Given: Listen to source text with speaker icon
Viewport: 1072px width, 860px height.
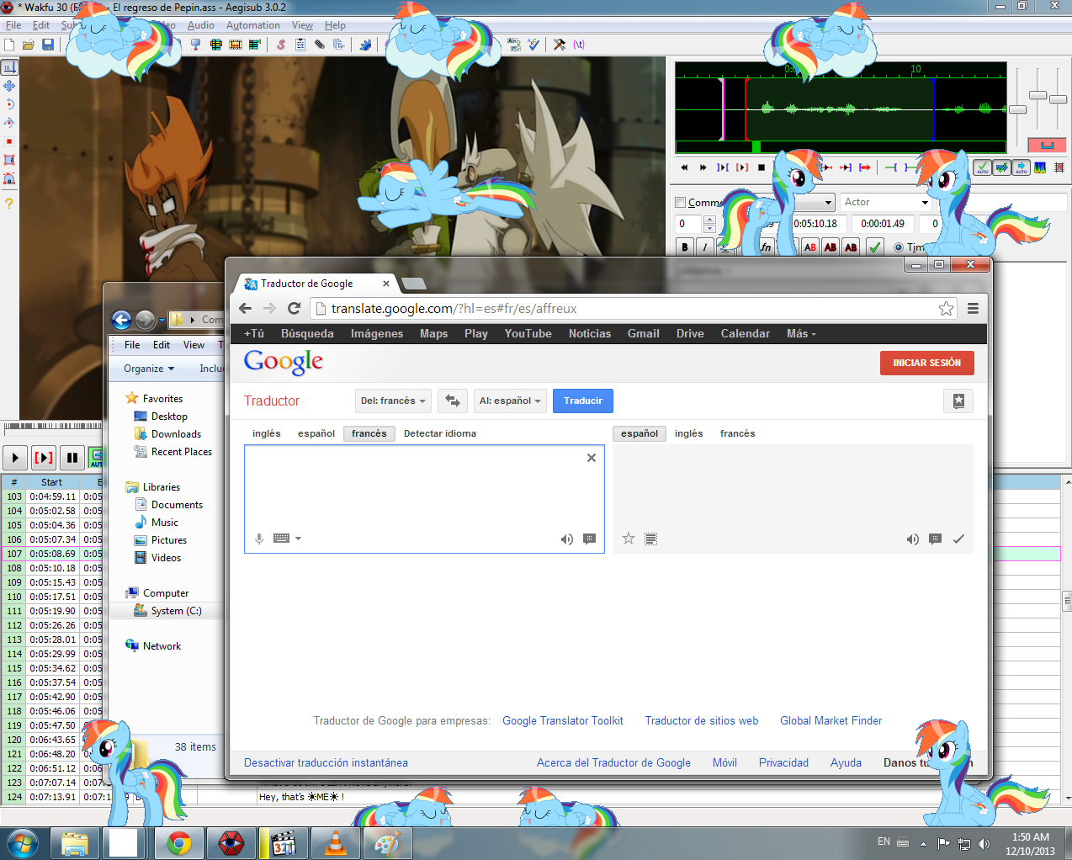Looking at the screenshot, I should [x=567, y=539].
